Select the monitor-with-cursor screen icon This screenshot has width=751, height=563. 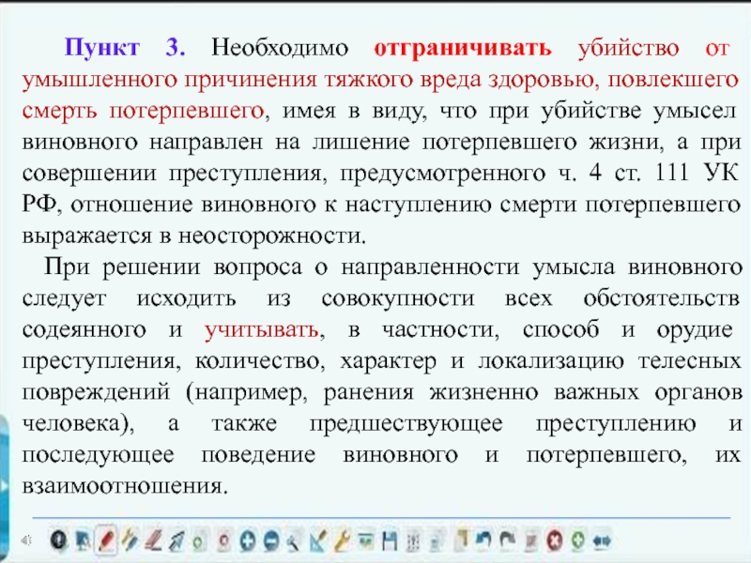[x=83, y=541]
